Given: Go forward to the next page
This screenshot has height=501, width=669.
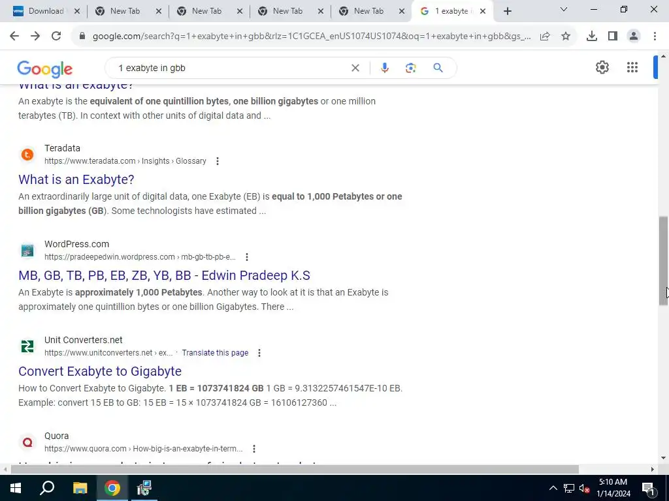Looking at the screenshot, I should 35,37.
